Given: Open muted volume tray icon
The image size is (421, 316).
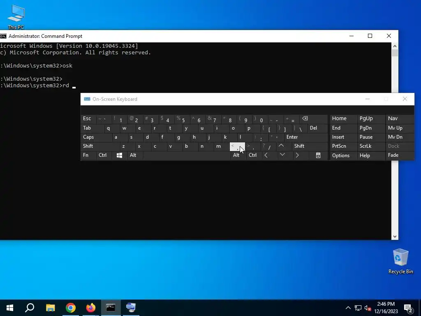Looking at the screenshot, I should click(368, 308).
